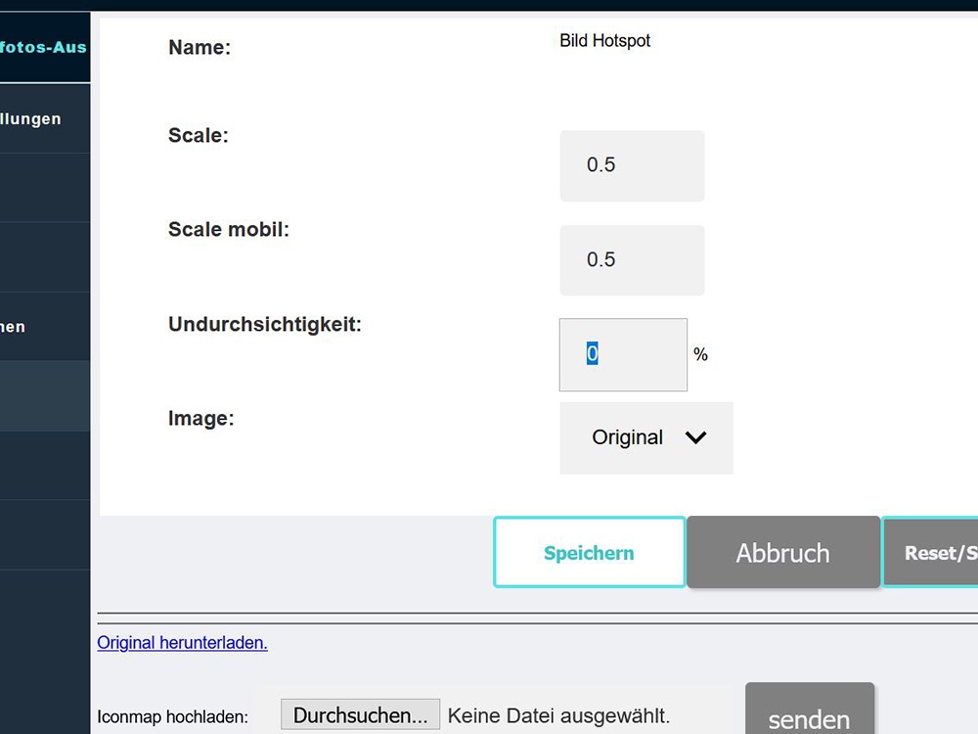Viewport: 978px width, 734px height.
Task: Click Durchsuchen to choose an iconmap file
Action: coord(360,714)
